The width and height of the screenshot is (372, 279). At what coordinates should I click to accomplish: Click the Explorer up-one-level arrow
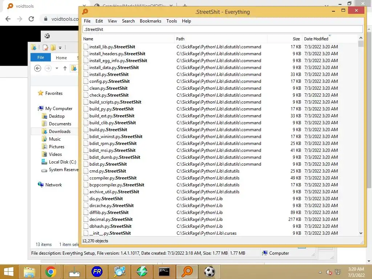(65, 68)
